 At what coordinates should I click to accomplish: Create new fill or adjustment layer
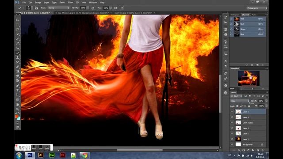249,150
